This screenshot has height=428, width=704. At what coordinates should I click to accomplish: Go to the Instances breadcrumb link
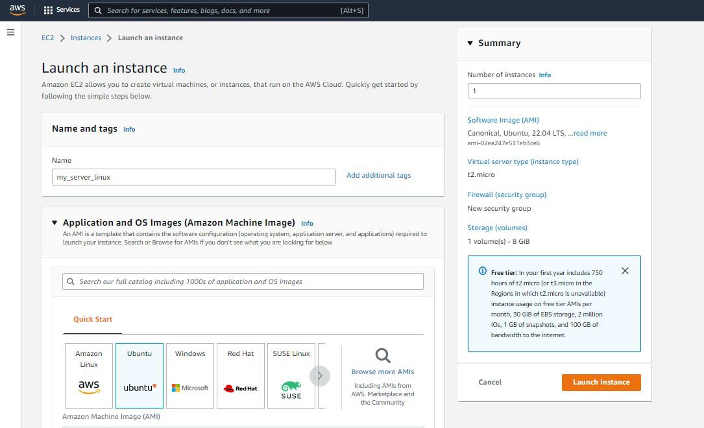pos(86,38)
